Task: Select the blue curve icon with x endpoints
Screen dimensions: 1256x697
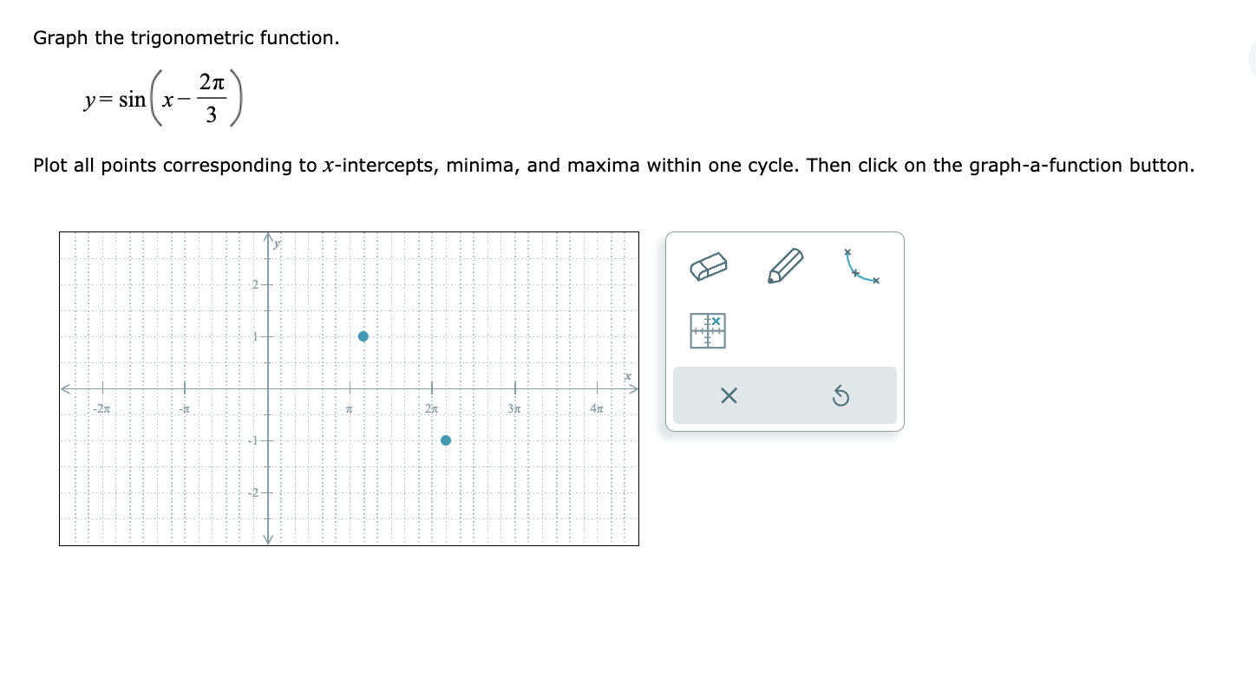Action: [860, 265]
